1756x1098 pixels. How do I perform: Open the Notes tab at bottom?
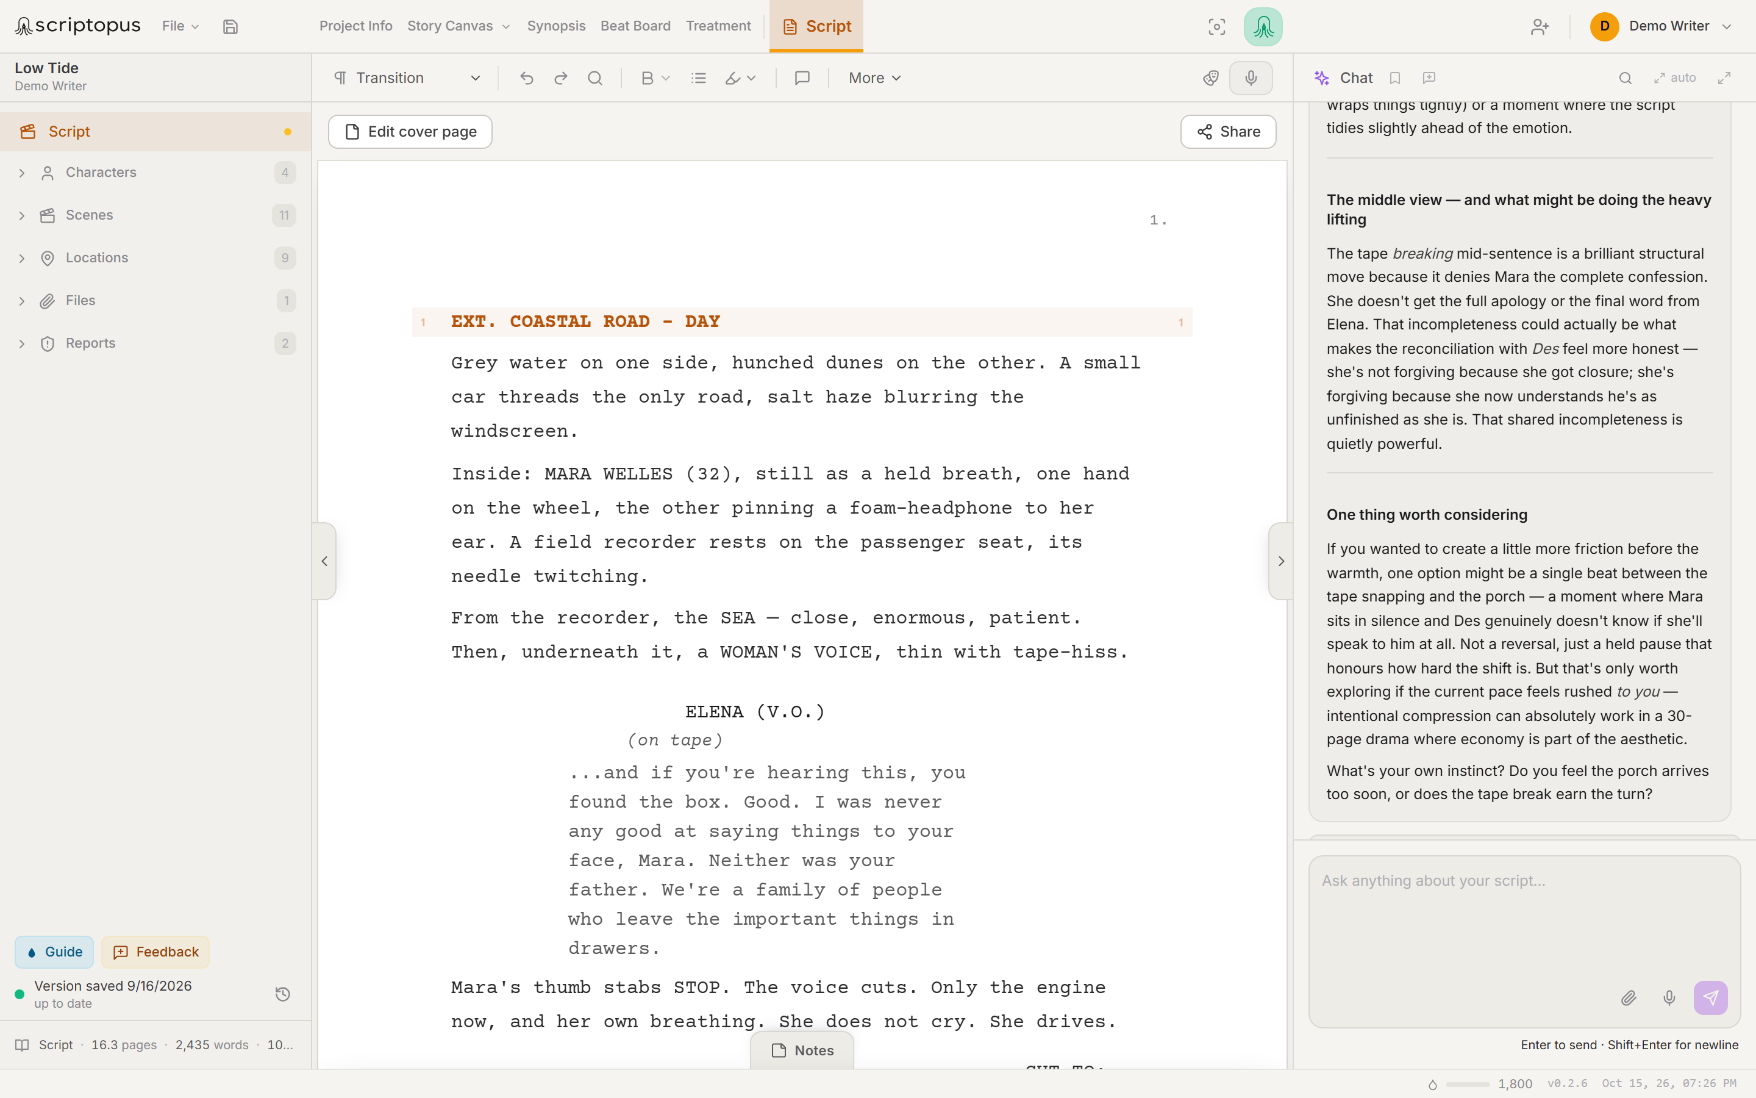802,1050
